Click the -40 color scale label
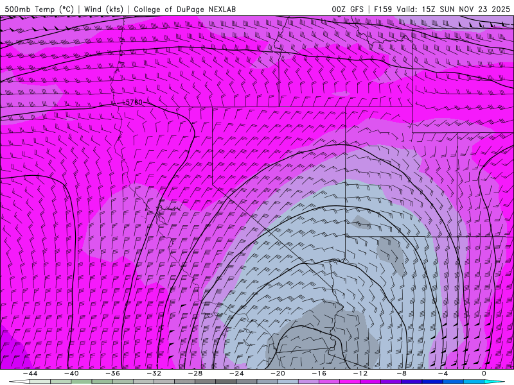The image size is (514, 385). [x=71, y=373]
